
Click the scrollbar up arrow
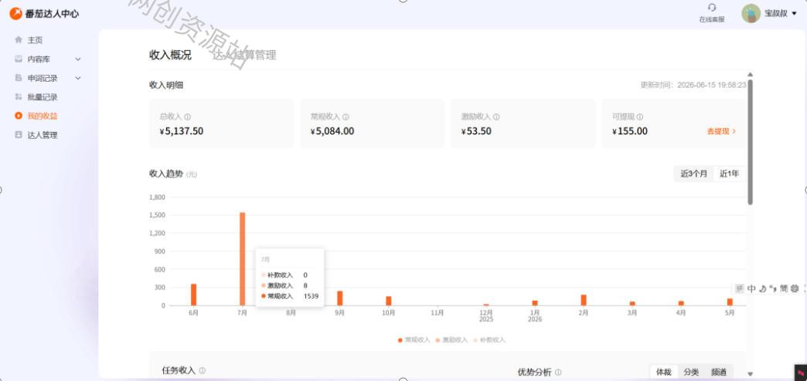pos(750,75)
